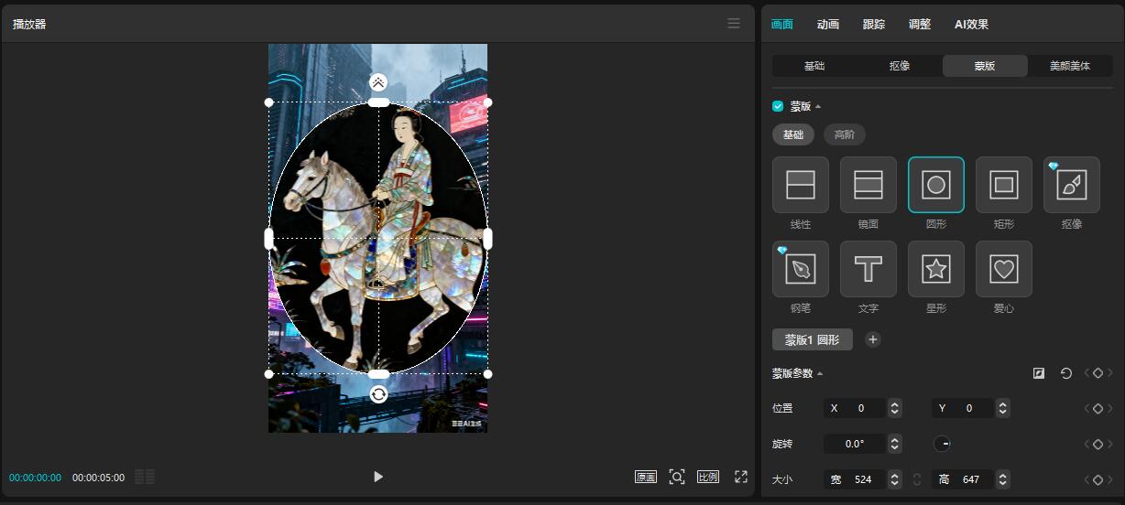Click the 宽 width stepper arrows
1125x505 pixels.
895,479
